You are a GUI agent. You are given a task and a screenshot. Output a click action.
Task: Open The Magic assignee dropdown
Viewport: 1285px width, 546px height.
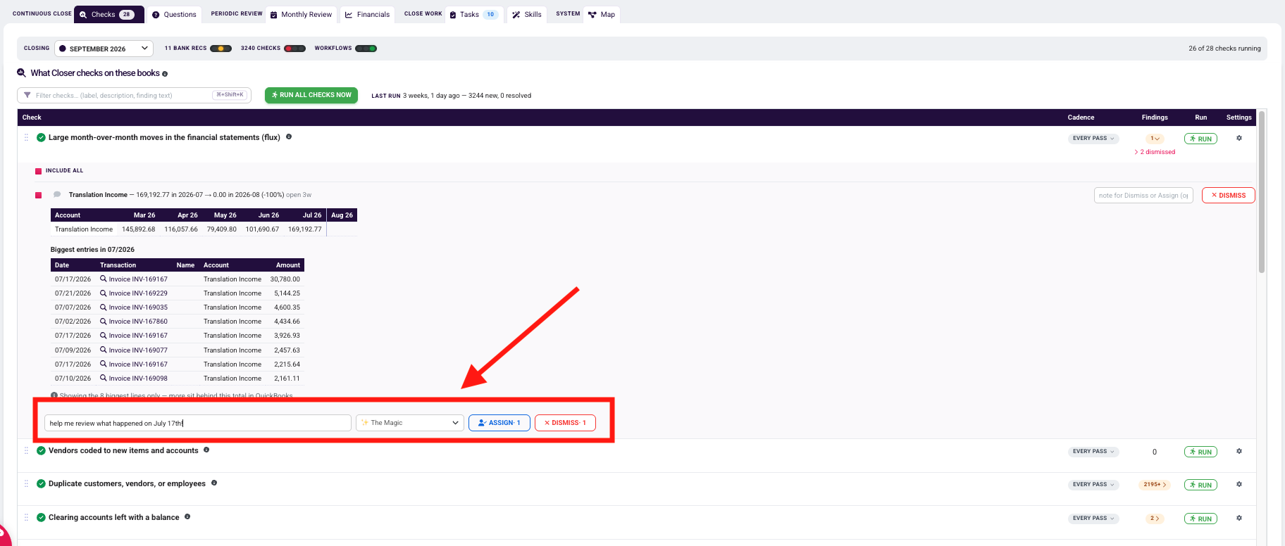(410, 423)
